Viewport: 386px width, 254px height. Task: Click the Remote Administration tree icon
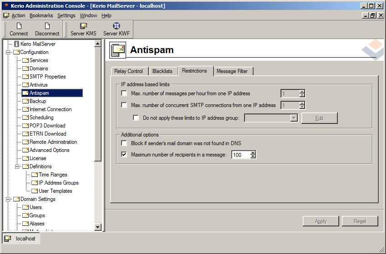point(25,142)
